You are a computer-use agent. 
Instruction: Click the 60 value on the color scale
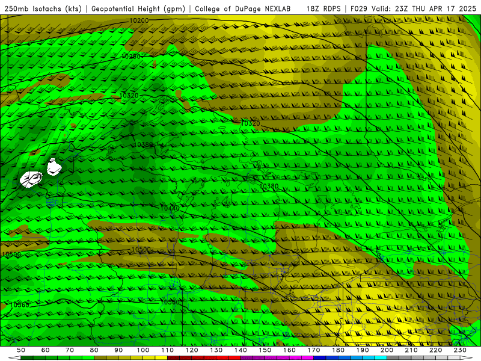click(x=46, y=350)
